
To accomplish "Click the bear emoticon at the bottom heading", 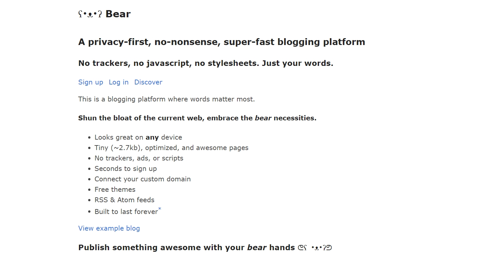I will (x=316, y=248).
